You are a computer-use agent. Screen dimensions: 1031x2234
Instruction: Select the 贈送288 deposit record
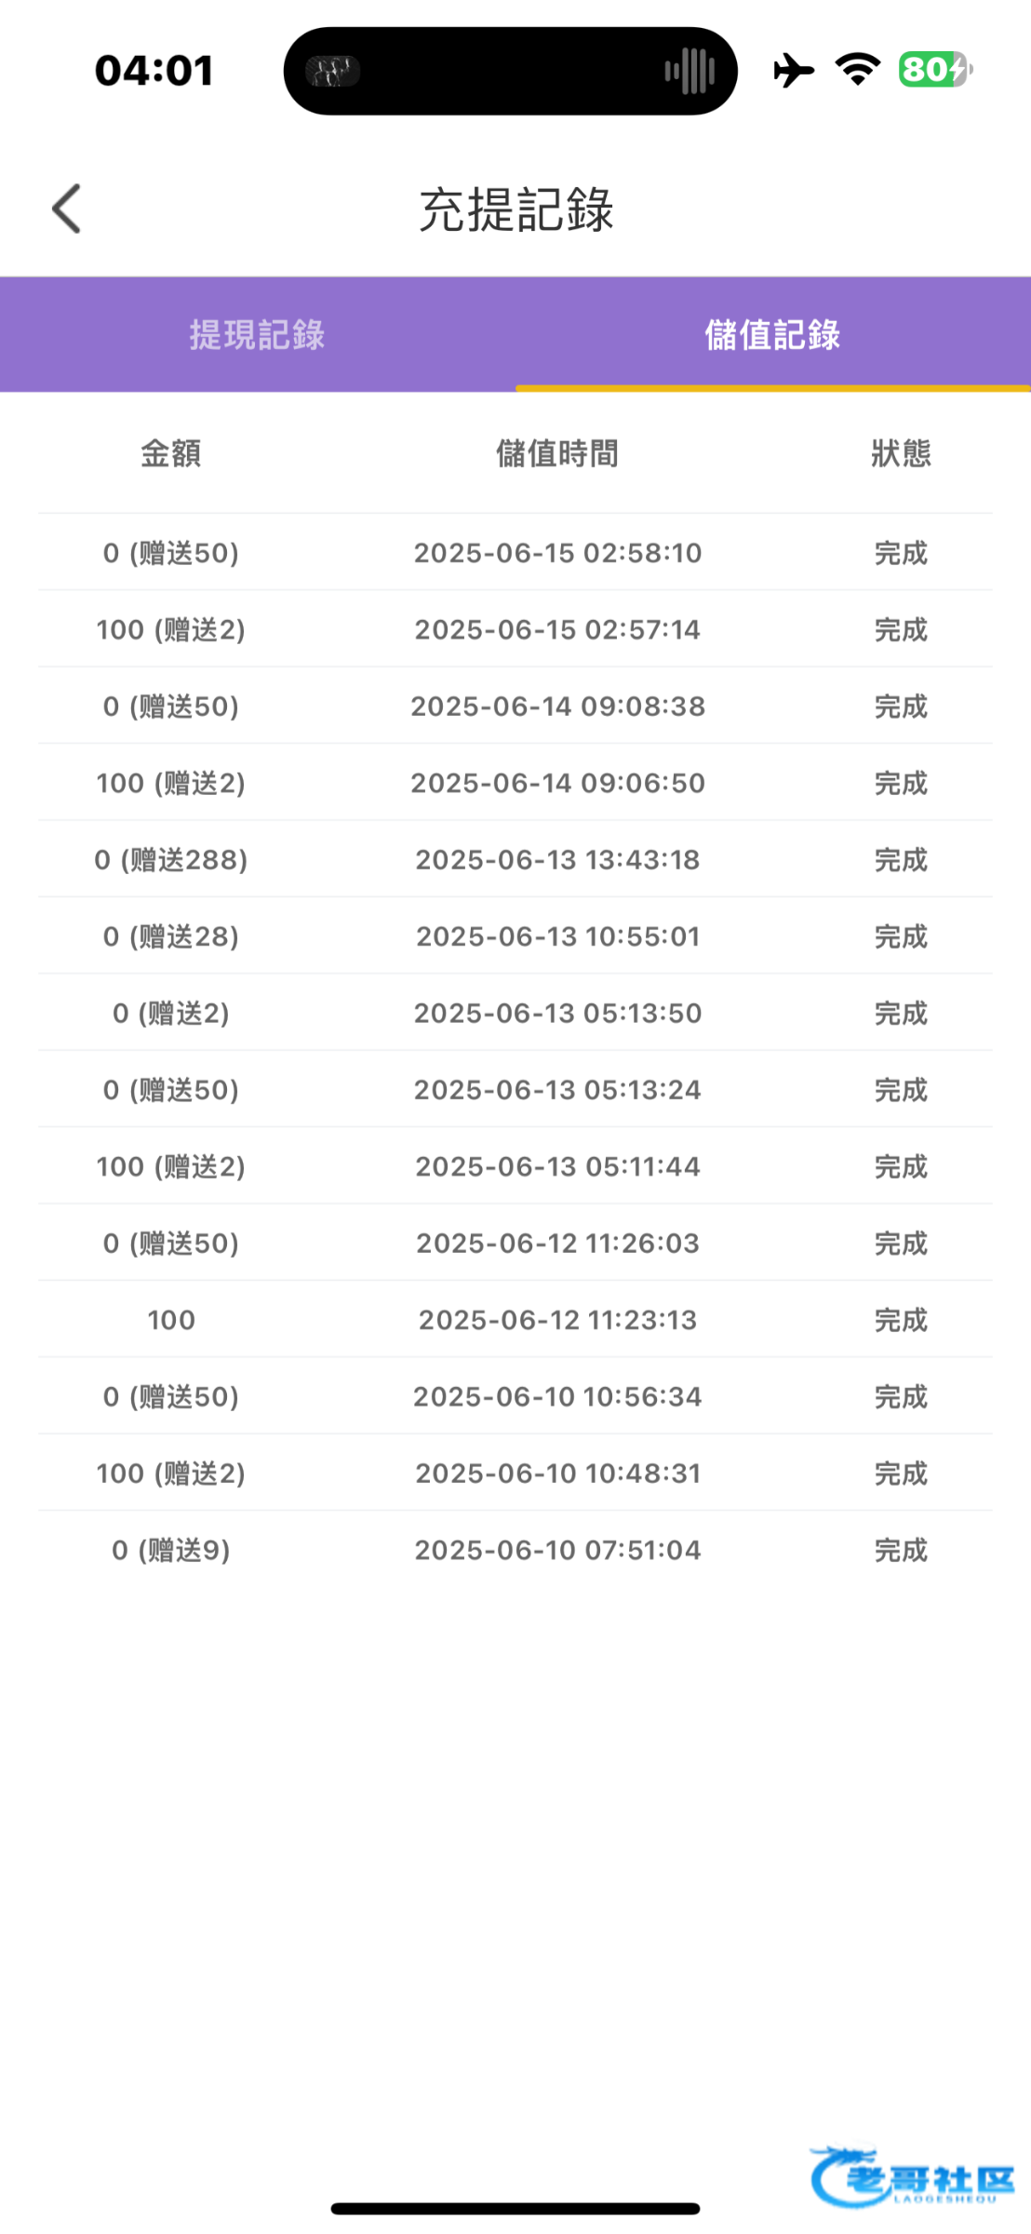tap(171, 860)
